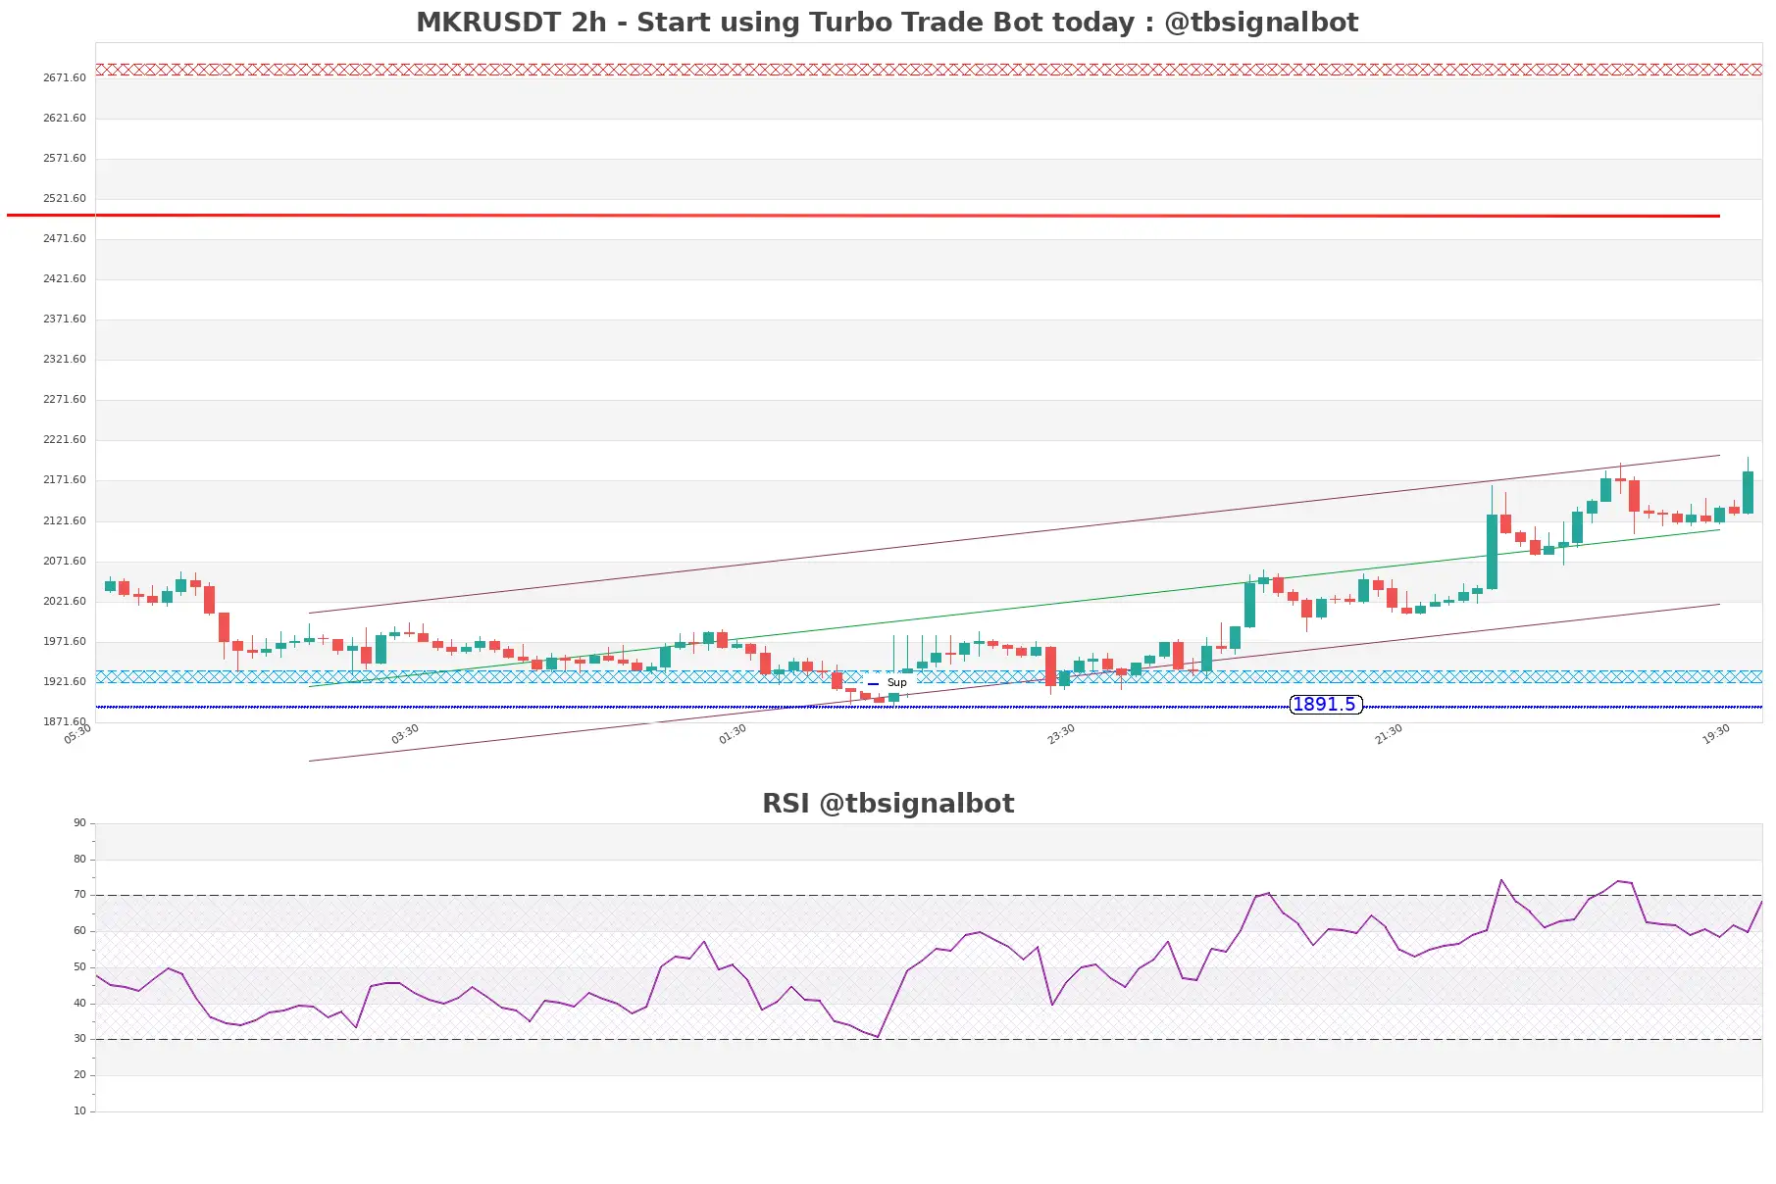The image size is (1776, 1184).
Task: Click the 01:30 time axis label
Action: 733,734
